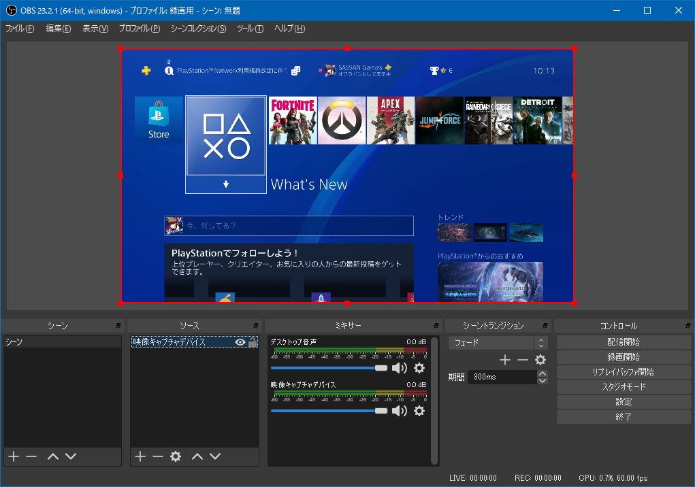Click the Fortnite game tile in preview

[293, 120]
